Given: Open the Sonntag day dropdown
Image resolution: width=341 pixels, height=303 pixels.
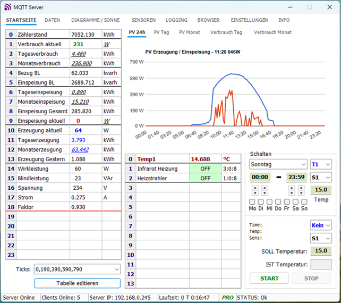Looking at the screenshot, I should (x=278, y=164).
